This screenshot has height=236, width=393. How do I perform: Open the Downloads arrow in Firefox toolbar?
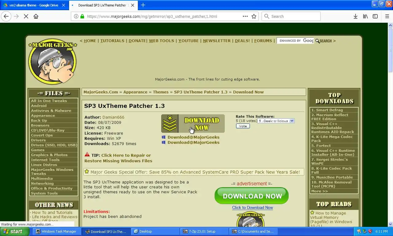(x=355, y=16)
